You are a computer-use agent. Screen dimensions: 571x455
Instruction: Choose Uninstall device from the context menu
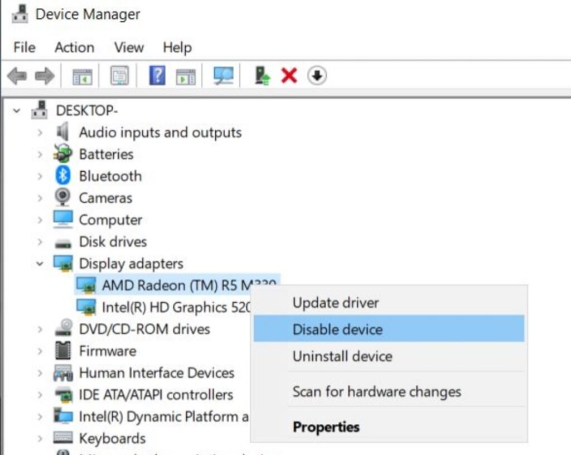(342, 356)
